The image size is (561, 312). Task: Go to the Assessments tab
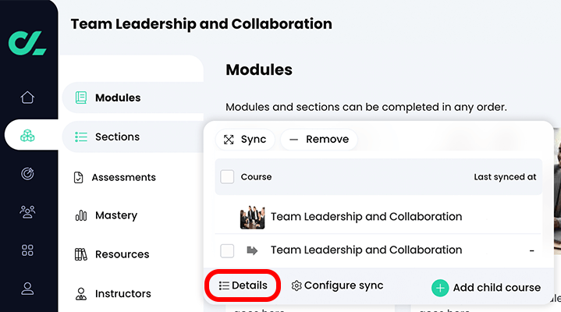[122, 177]
